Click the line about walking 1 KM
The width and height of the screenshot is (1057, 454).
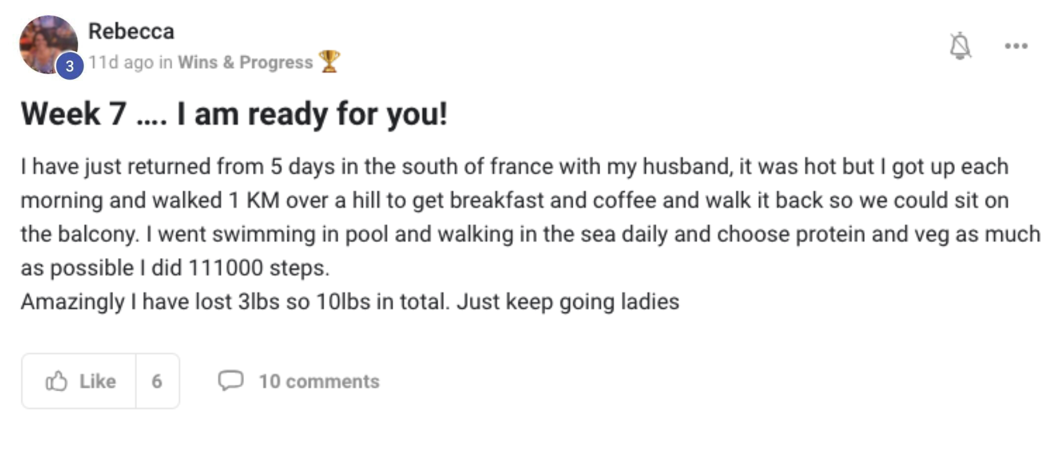coord(514,200)
